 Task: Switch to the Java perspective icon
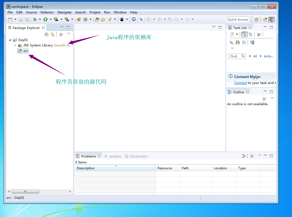[x=272, y=20]
